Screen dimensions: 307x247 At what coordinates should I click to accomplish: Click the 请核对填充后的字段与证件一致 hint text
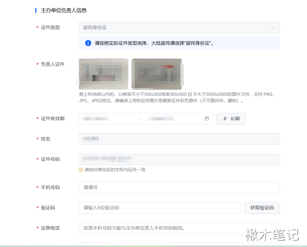[115, 170]
